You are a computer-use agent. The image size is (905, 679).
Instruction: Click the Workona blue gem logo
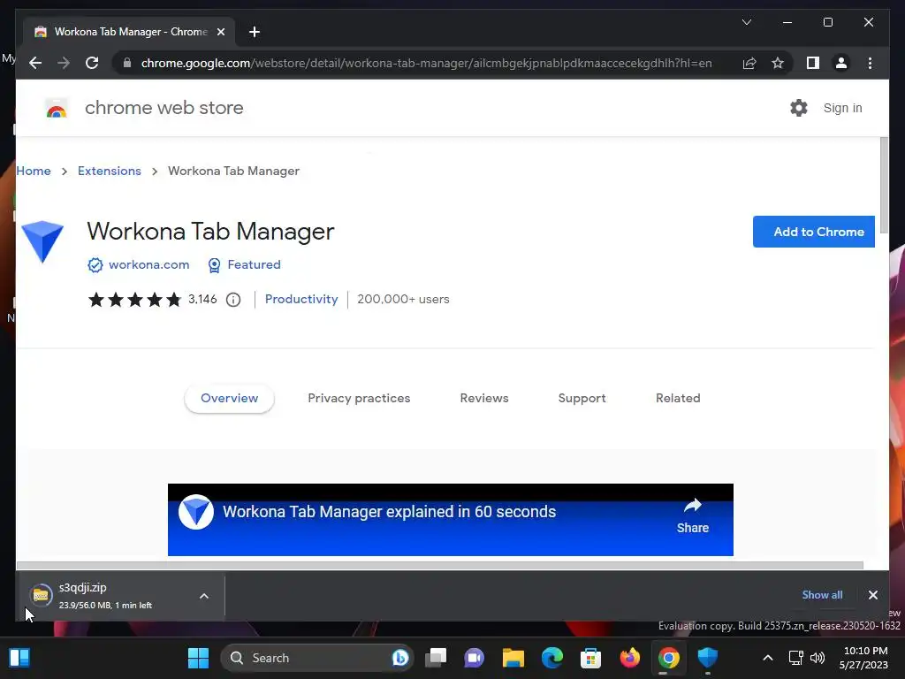(x=42, y=240)
